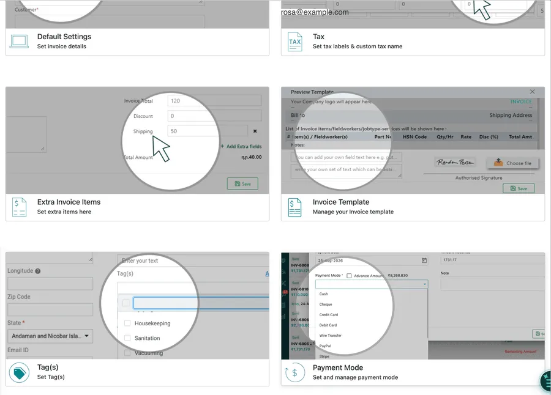This screenshot has height=395, width=551.
Task: Remove the Shipping field with the x icon
Action: coord(255,131)
